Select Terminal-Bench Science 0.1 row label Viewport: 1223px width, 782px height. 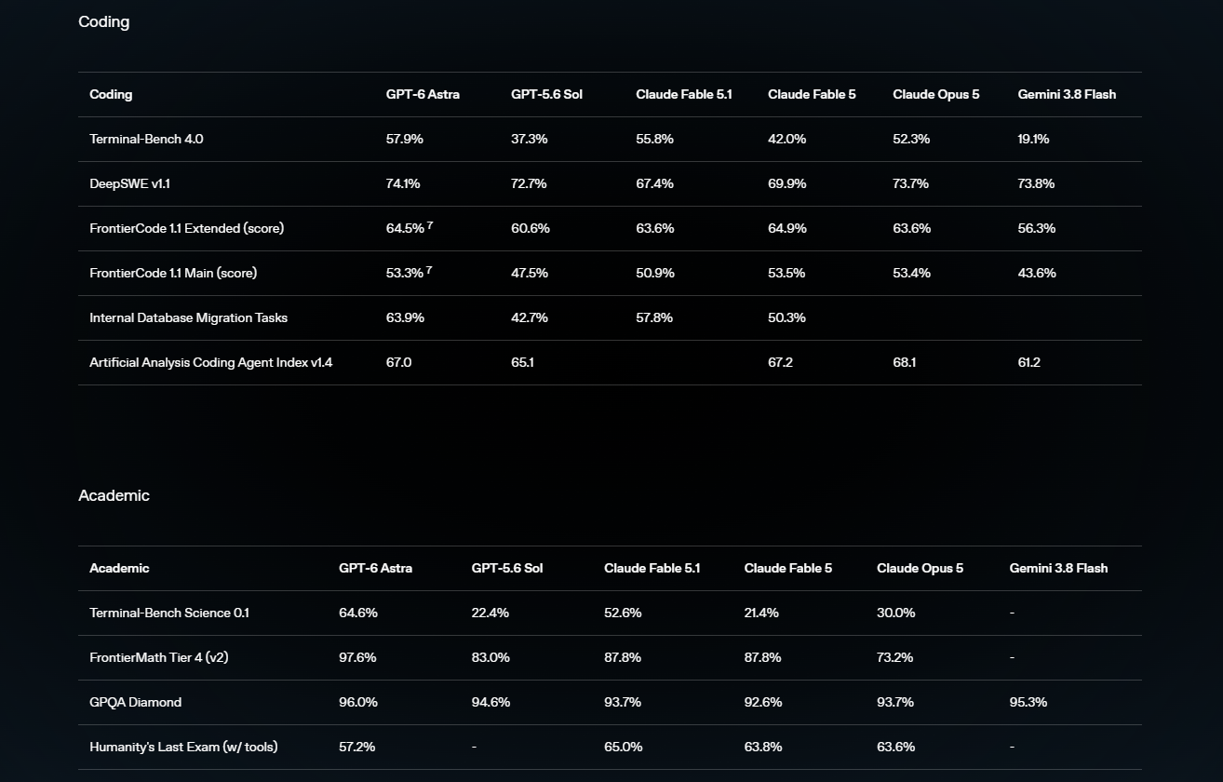point(169,613)
